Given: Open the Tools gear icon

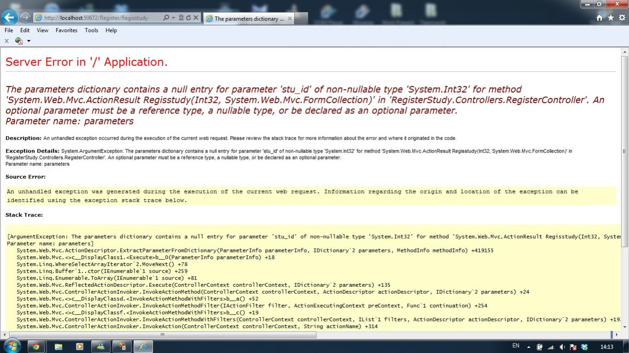Looking at the screenshot, I should [x=622, y=18].
